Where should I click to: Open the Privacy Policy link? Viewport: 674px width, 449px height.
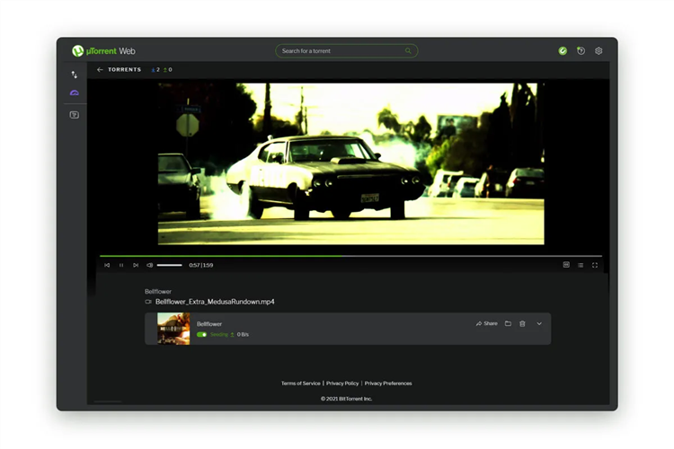(x=342, y=383)
